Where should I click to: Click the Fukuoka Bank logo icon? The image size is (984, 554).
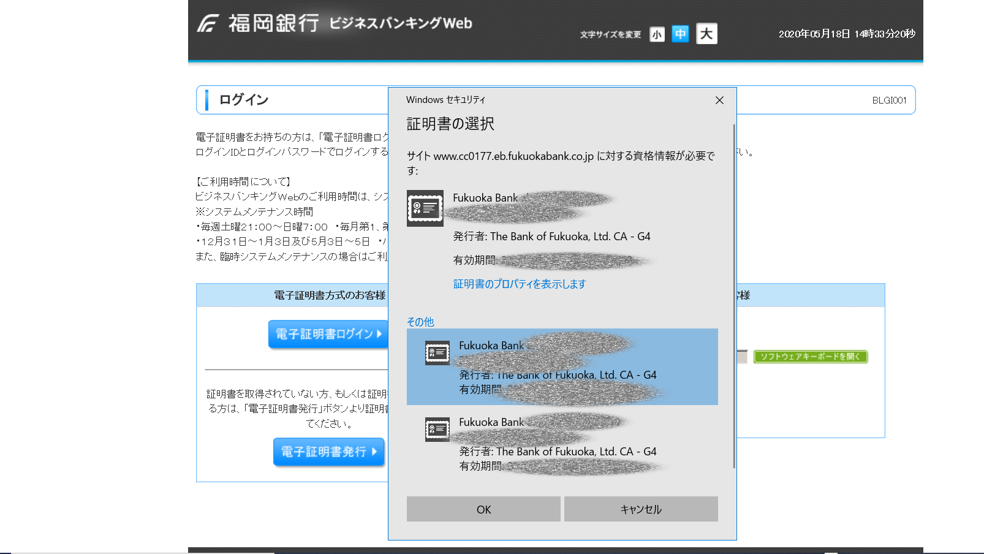208,23
